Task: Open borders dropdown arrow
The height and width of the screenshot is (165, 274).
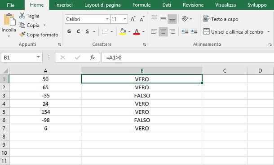Action: (112, 31)
